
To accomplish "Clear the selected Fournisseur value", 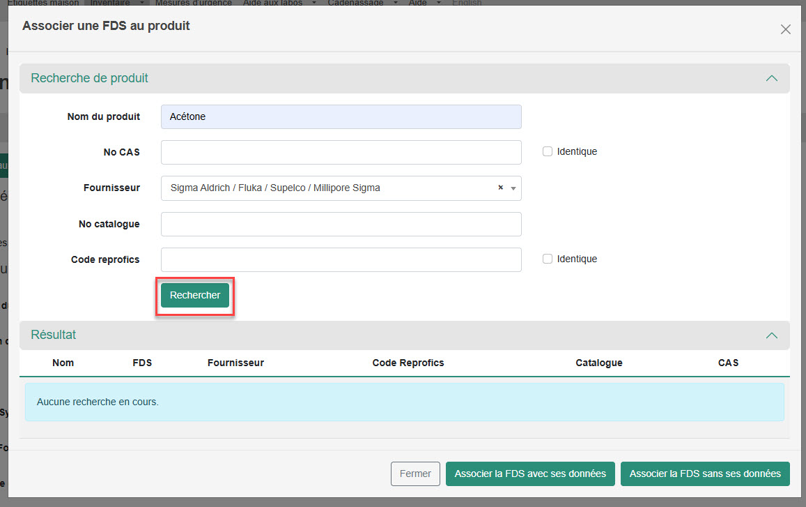I will click(500, 188).
